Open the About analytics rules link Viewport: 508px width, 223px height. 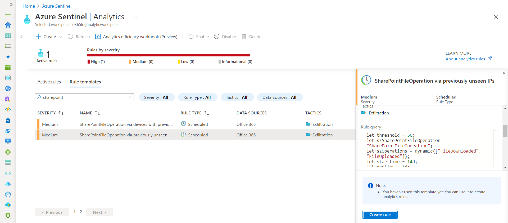point(465,59)
